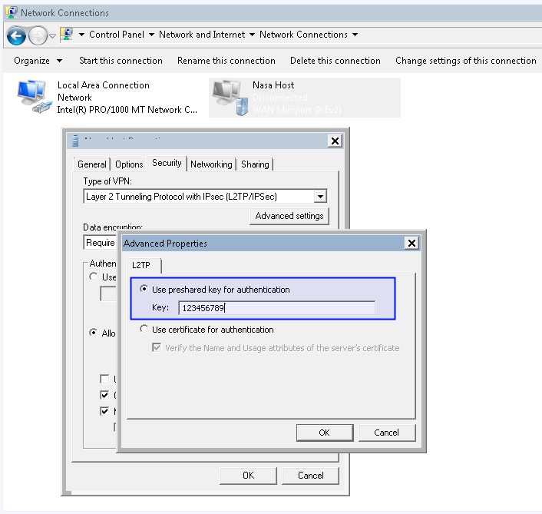Switch to the Networking tab

211,164
